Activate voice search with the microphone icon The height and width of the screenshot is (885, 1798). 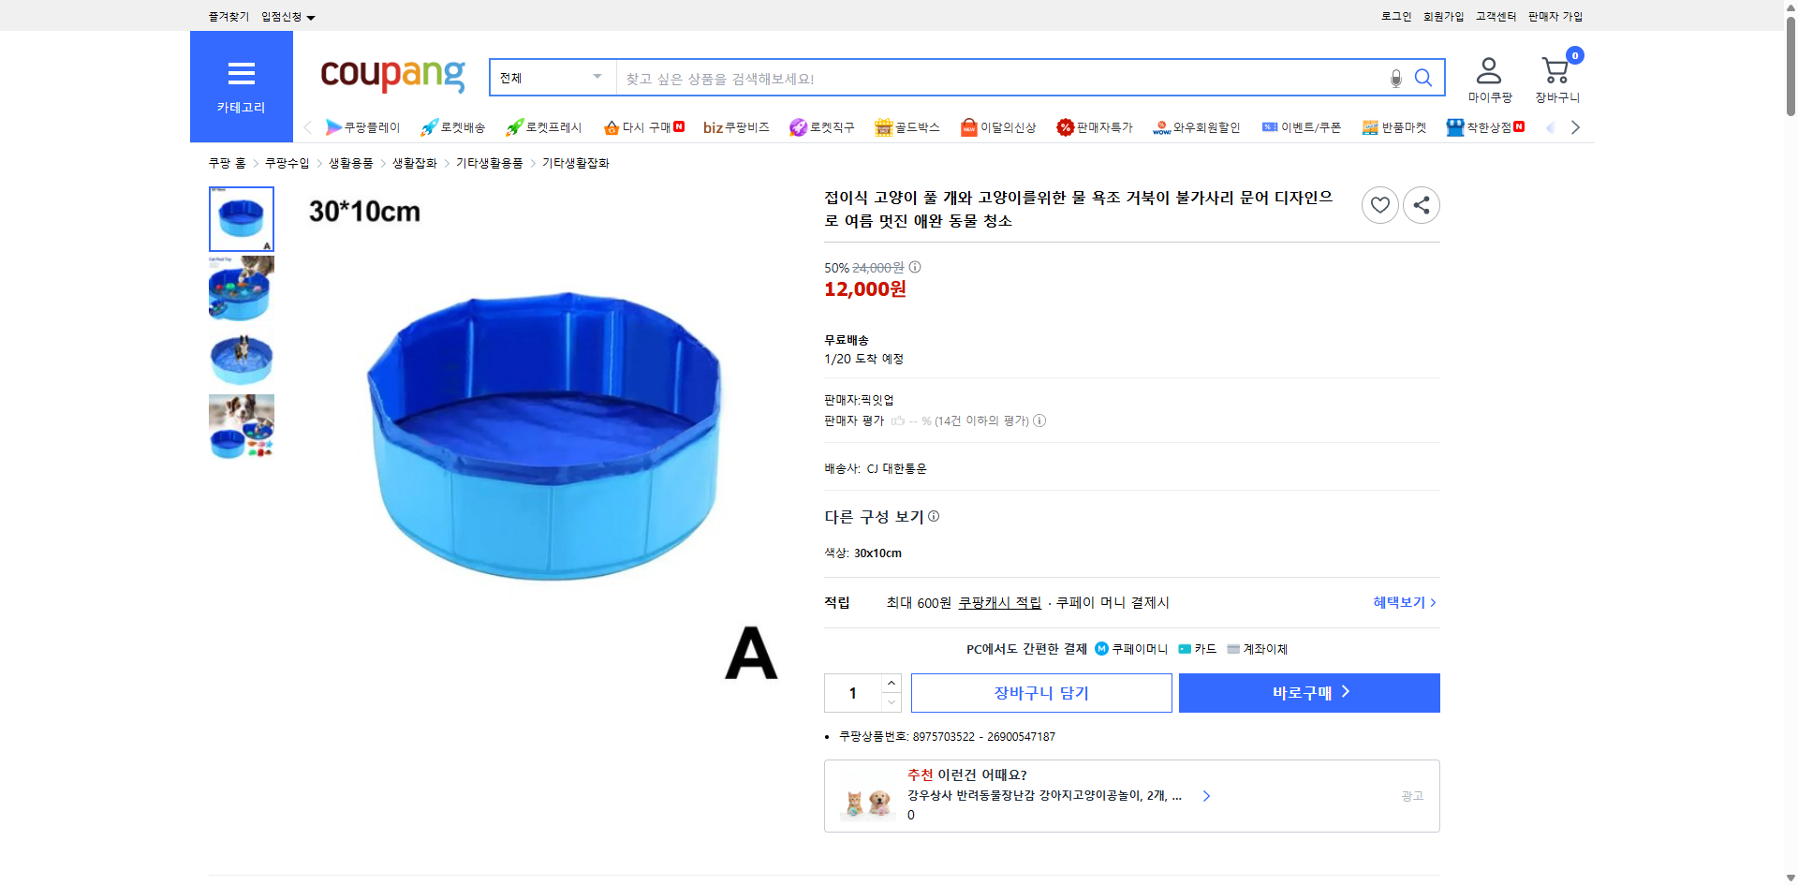[1394, 78]
